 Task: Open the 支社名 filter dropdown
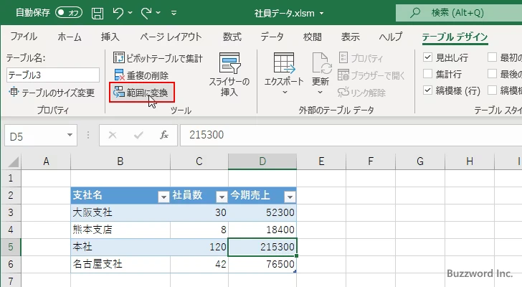click(163, 197)
